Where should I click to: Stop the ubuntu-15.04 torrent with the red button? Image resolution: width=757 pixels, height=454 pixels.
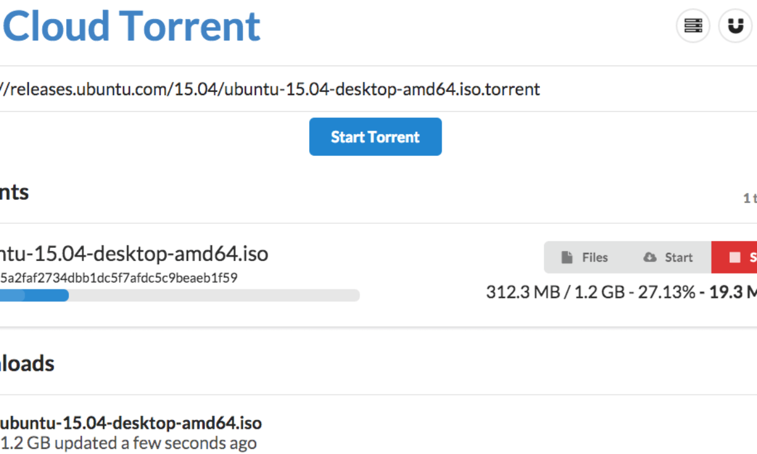[738, 257]
